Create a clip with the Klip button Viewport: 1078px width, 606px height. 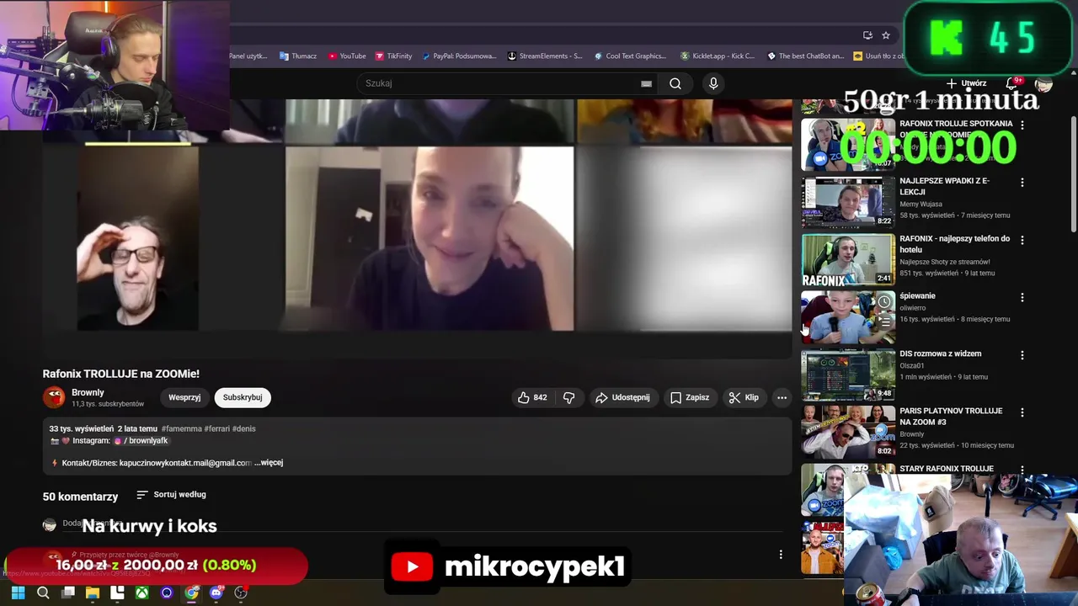point(744,397)
